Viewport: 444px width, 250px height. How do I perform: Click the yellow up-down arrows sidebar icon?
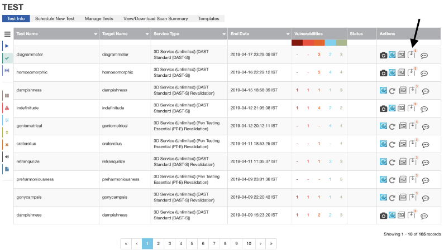(7, 133)
